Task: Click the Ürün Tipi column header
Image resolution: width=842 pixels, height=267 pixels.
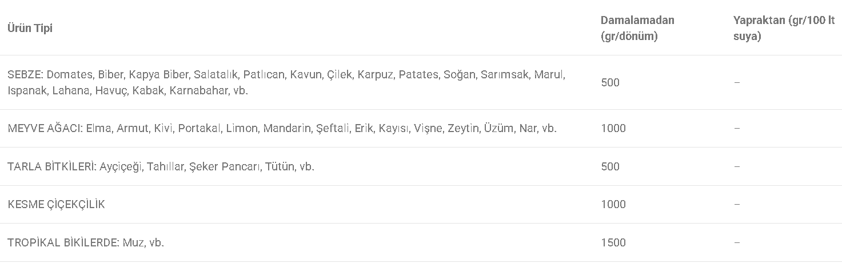Action: [30, 28]
